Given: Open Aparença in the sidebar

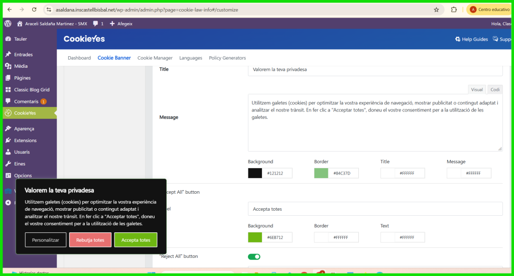Looking at the screenshot, I should click(24, 129).
